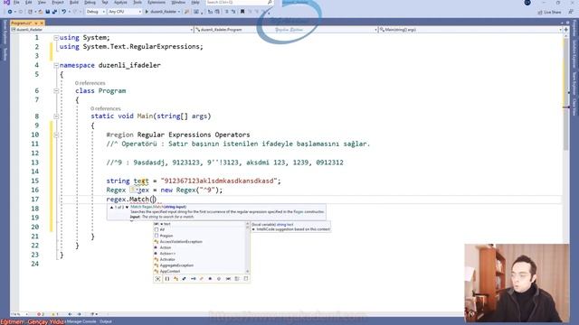
Task: Collapse the Regular Expressions Operators region
Action: click(56, 135)
